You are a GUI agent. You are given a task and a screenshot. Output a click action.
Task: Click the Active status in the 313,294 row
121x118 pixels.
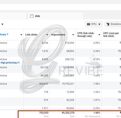4,43
